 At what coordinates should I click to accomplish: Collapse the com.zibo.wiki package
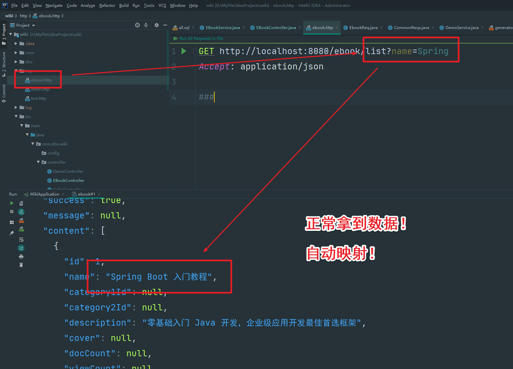(33, 144)
